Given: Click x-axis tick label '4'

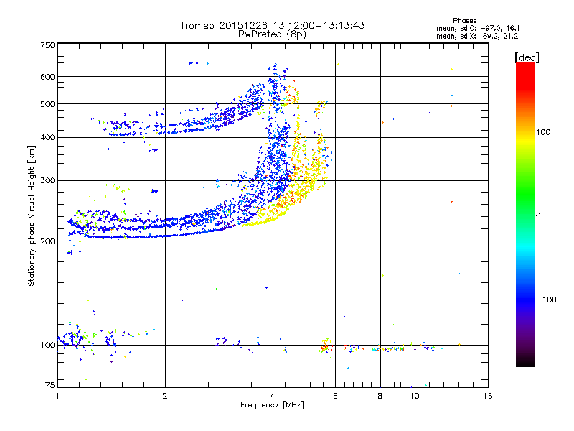Looking at the screenshot, I should tap(273, 396).
